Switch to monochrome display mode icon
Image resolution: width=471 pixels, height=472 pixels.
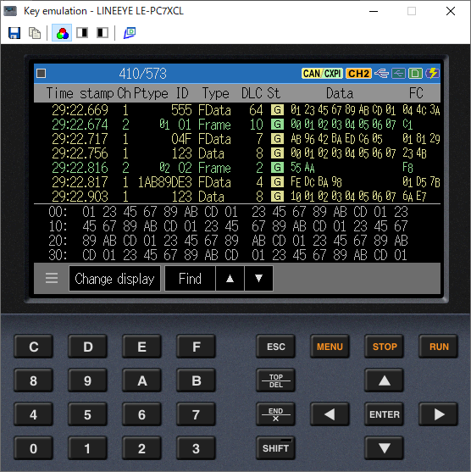coord(82,32)
